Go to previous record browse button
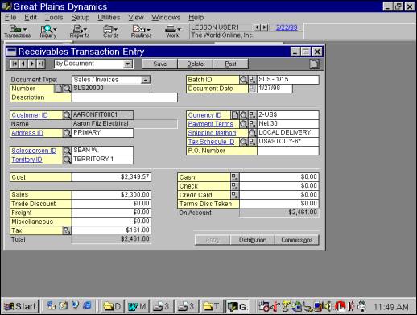417x315 pixels. point(23,64)
